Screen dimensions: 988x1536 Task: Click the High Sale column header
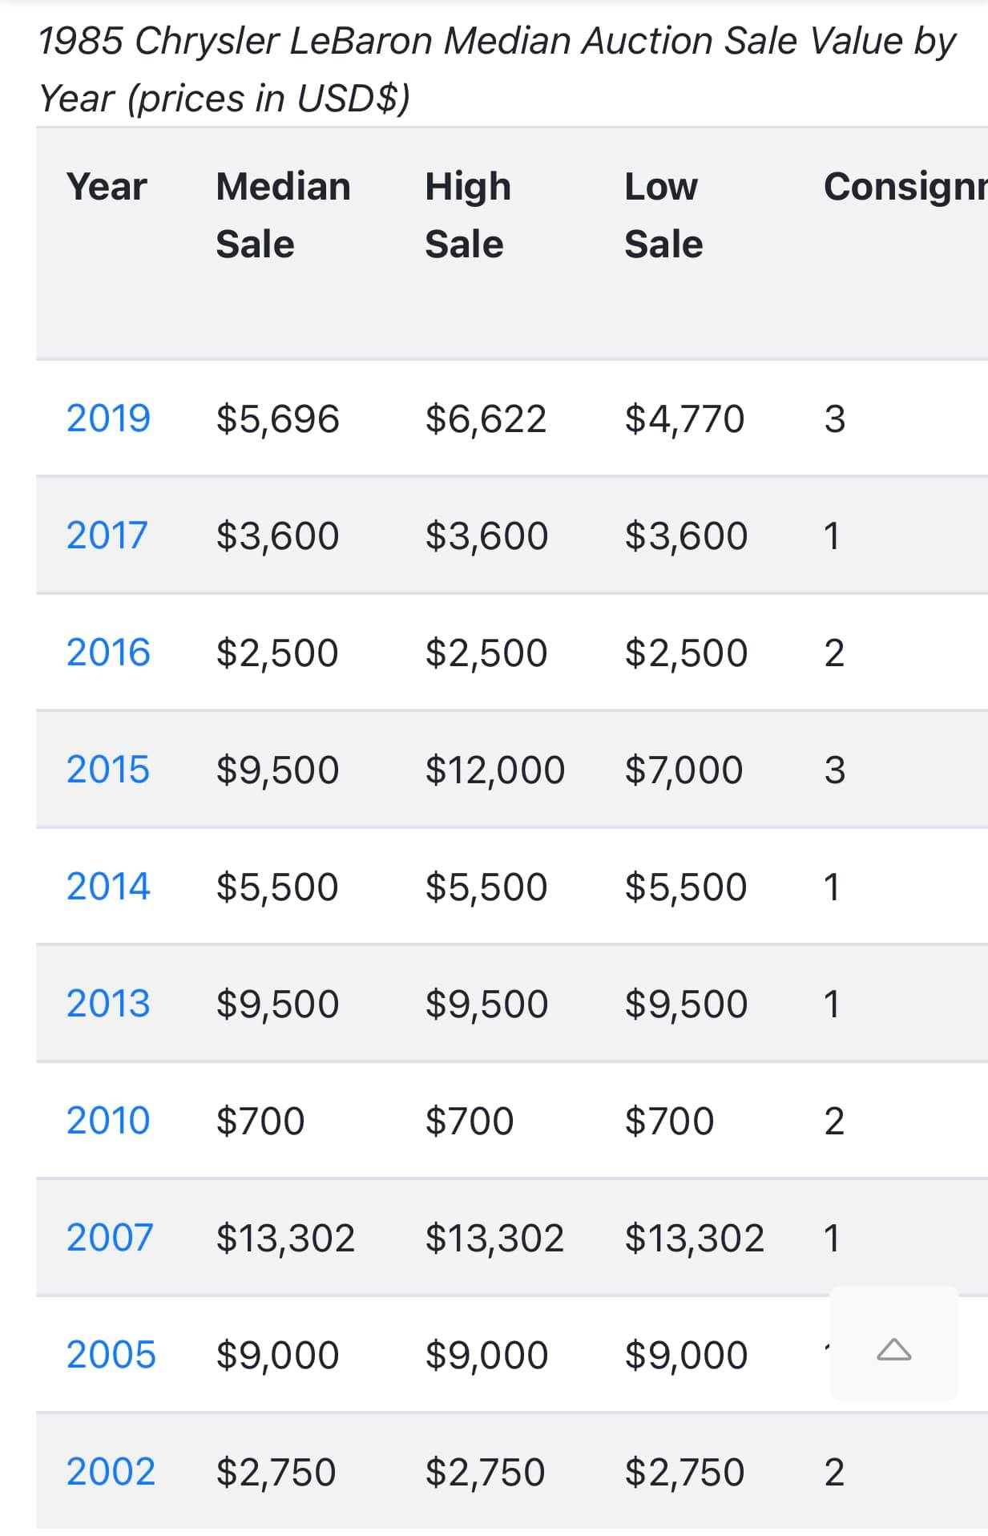click(x=467, y=215)
